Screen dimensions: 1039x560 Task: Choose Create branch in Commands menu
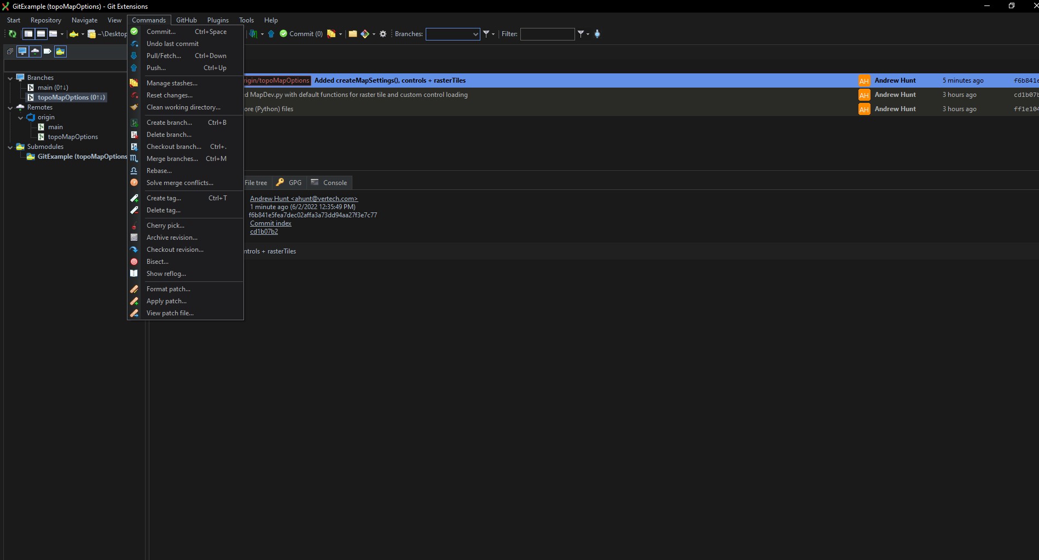(185, 123)
